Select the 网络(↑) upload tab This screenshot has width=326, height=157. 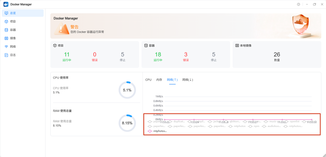pyautogui.click(x=172, y=80)
